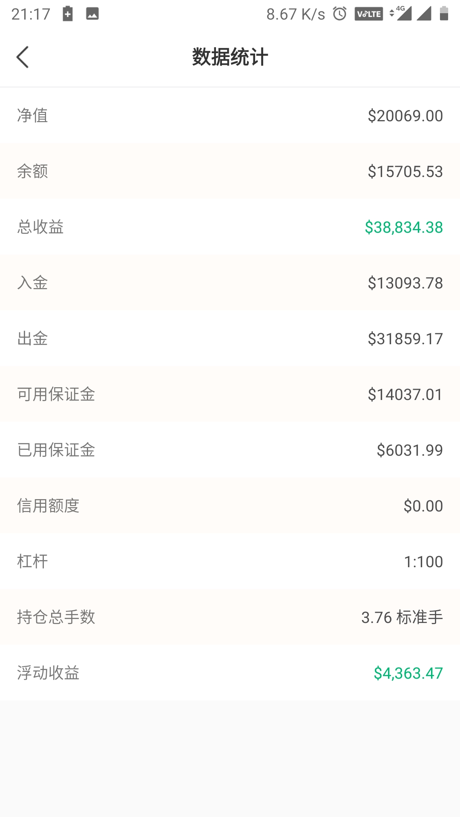Tap the image notification icon
The width and height of the screenshot is (460, 817).
point(92,14)
